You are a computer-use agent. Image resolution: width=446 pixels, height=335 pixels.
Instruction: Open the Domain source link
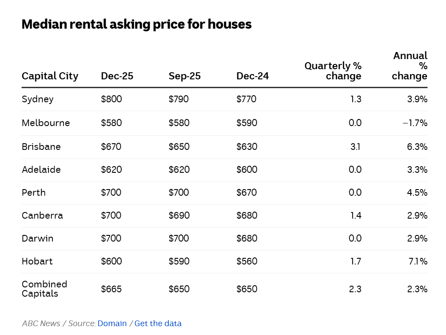point(112,324)
